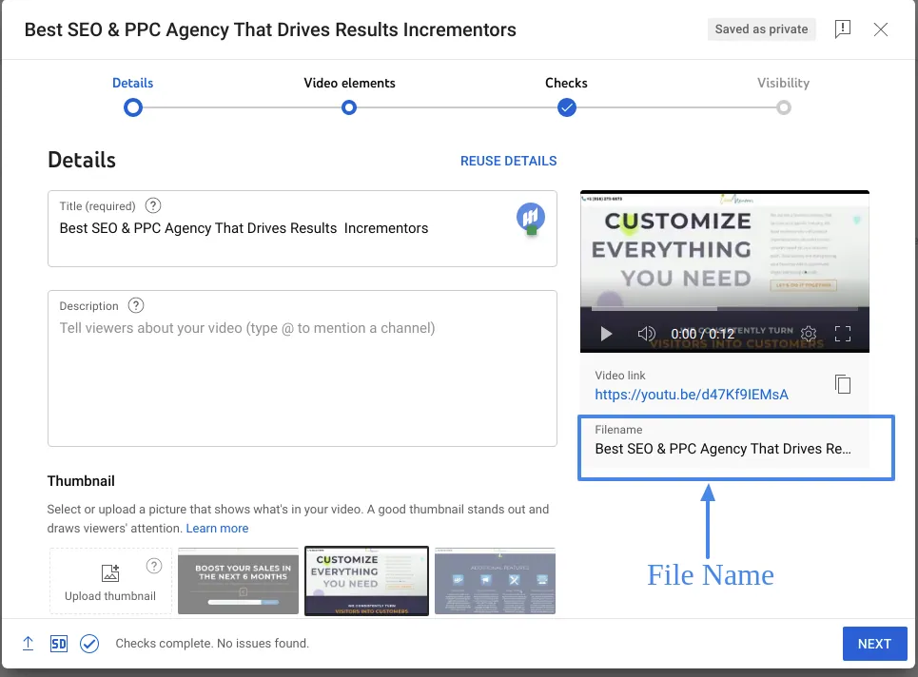Open the Description help question mark
Viewport: 918px width, 677px height.
[136, 305]
